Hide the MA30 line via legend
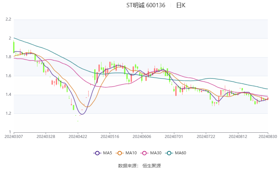Viewport: 279px width, 169px height. (x=151, y=153)
